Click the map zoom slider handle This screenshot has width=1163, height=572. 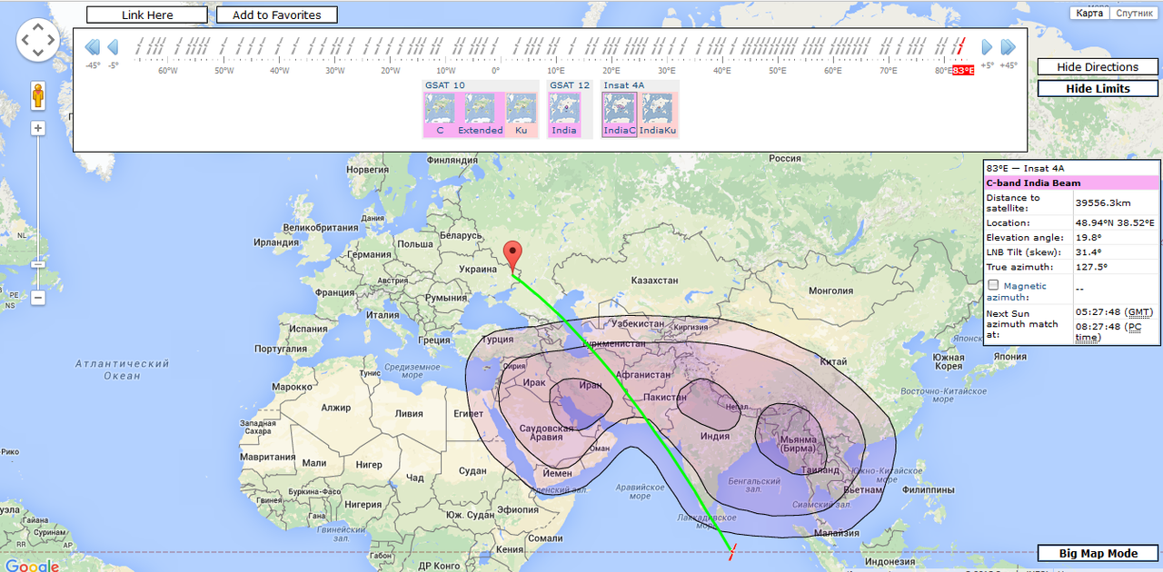coord(38,264)
